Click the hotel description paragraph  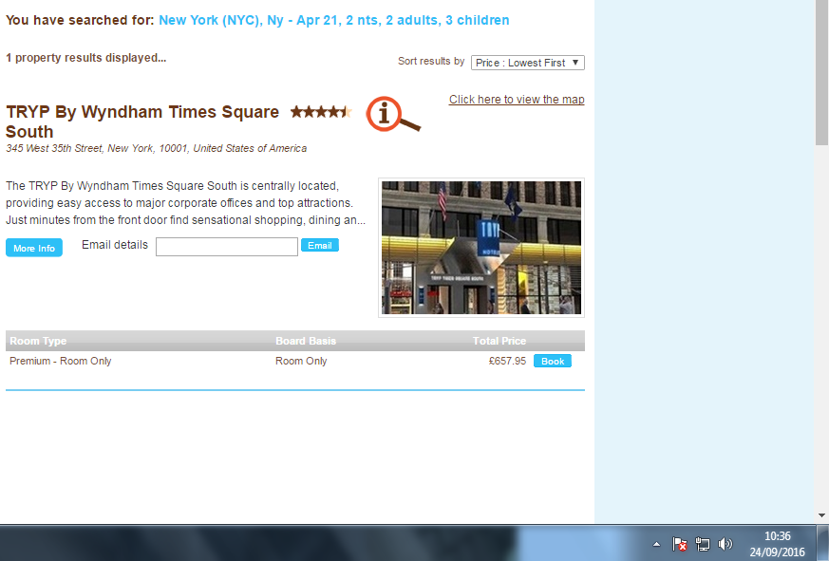coord(185,203)
